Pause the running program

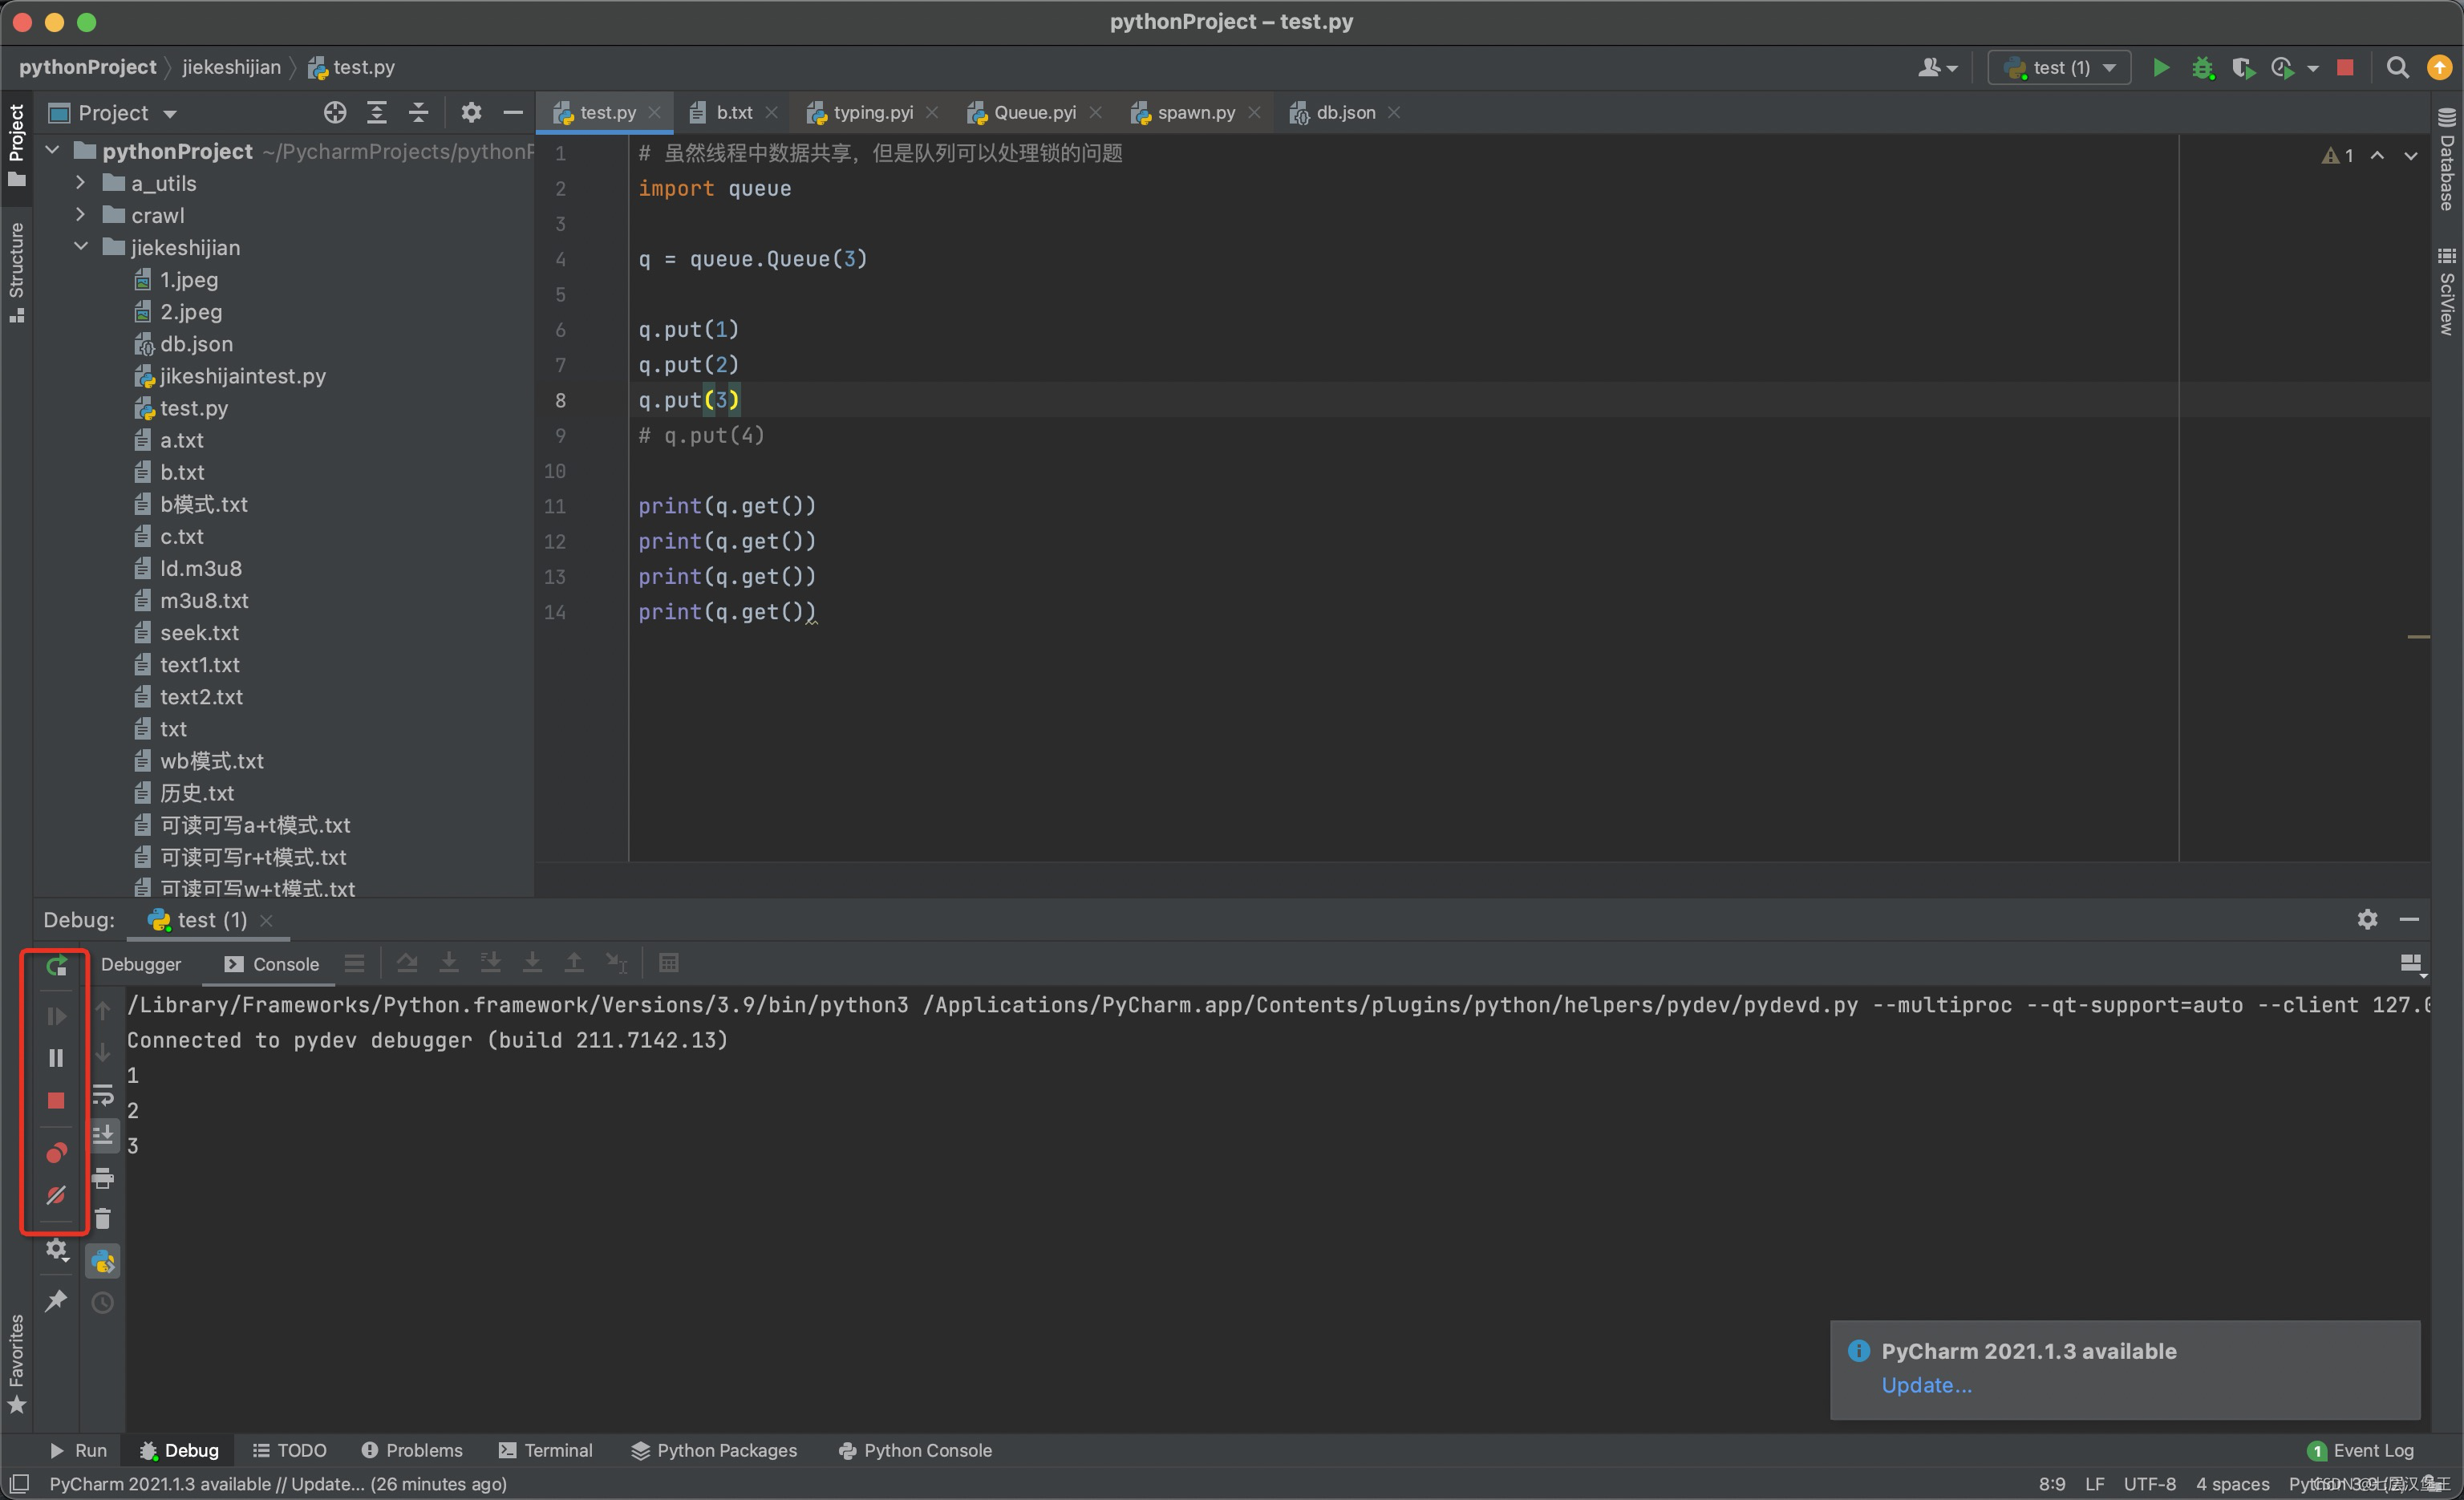pyautogui.click(x=56, y=1058)
